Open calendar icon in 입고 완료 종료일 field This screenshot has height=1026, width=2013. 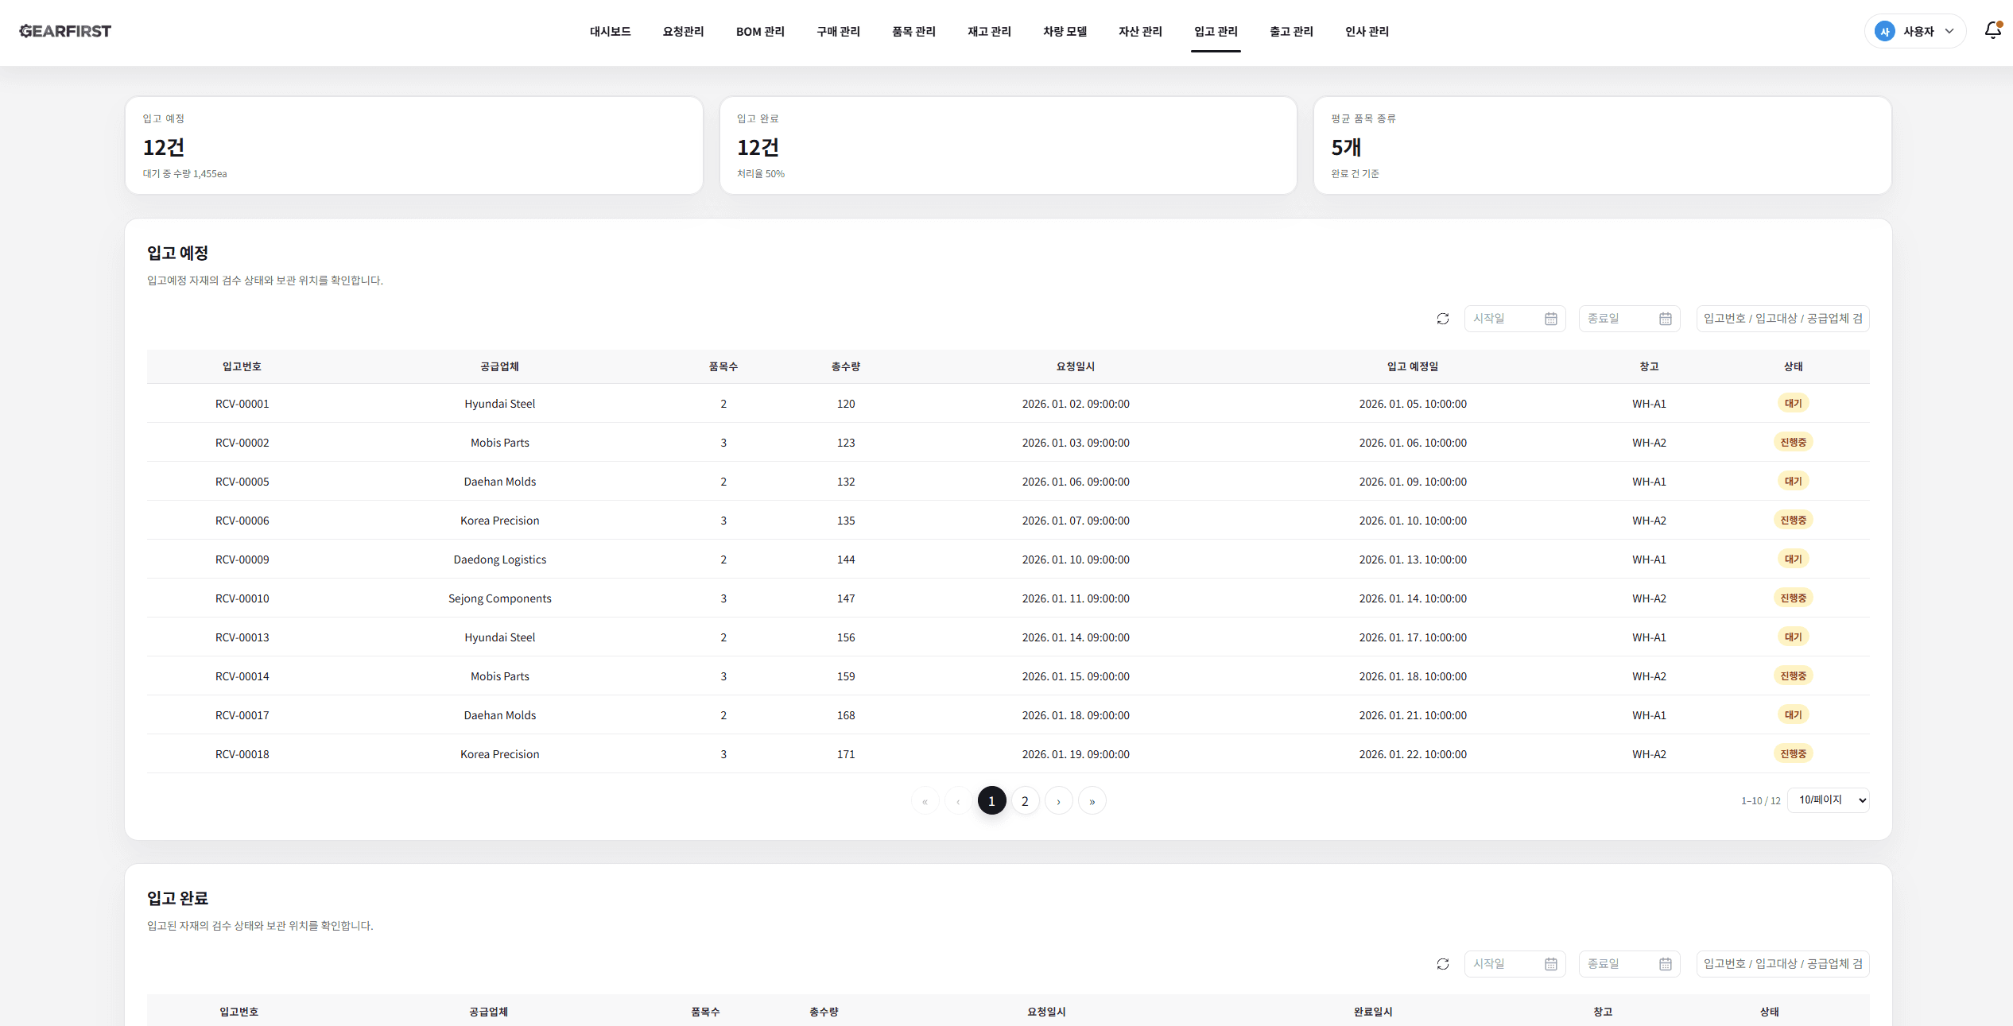tap(1666, 964)
